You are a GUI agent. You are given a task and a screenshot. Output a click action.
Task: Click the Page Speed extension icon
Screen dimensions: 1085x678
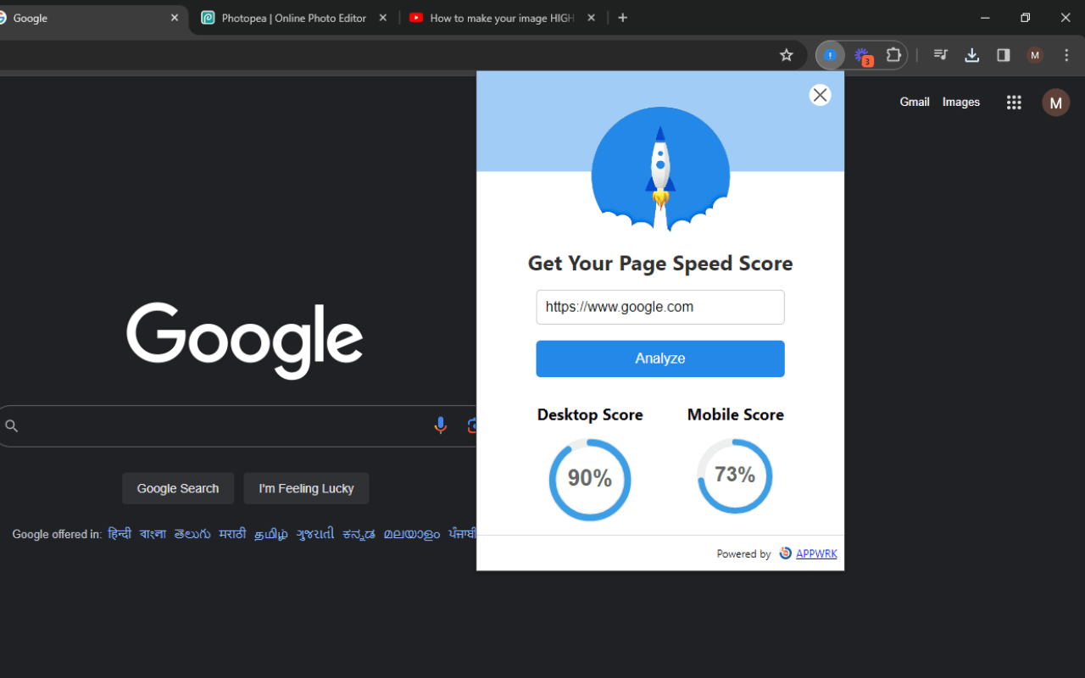830,55
